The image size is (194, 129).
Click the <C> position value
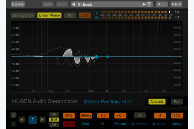120,116
